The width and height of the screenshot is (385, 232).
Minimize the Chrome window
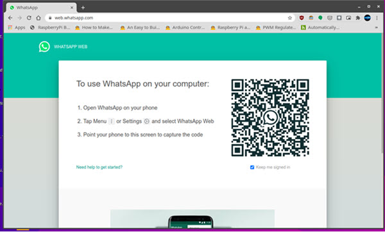pos(359,7)
